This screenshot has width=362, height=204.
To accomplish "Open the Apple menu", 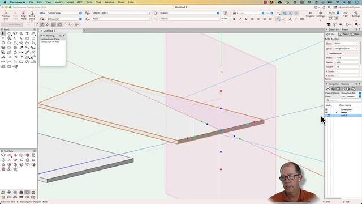I will [5, 2].
